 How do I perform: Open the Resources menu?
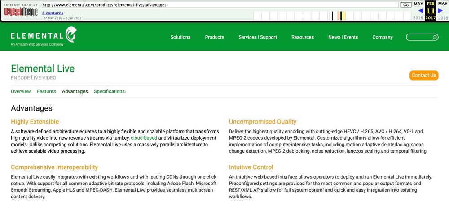point(303,37)
